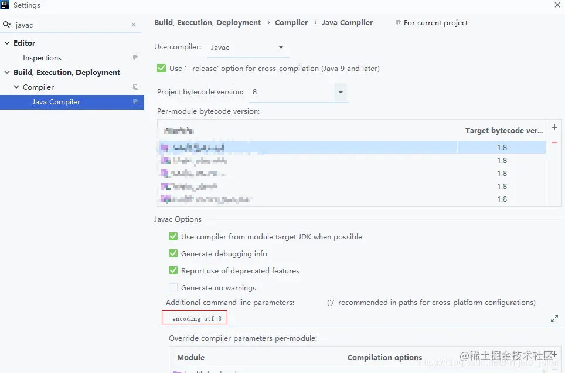
Task: Click the Module column header in override table
Action: click(x=190, y=358)
